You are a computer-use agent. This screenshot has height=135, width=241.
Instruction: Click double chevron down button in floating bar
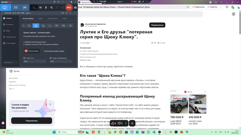(x=132, y=123)
